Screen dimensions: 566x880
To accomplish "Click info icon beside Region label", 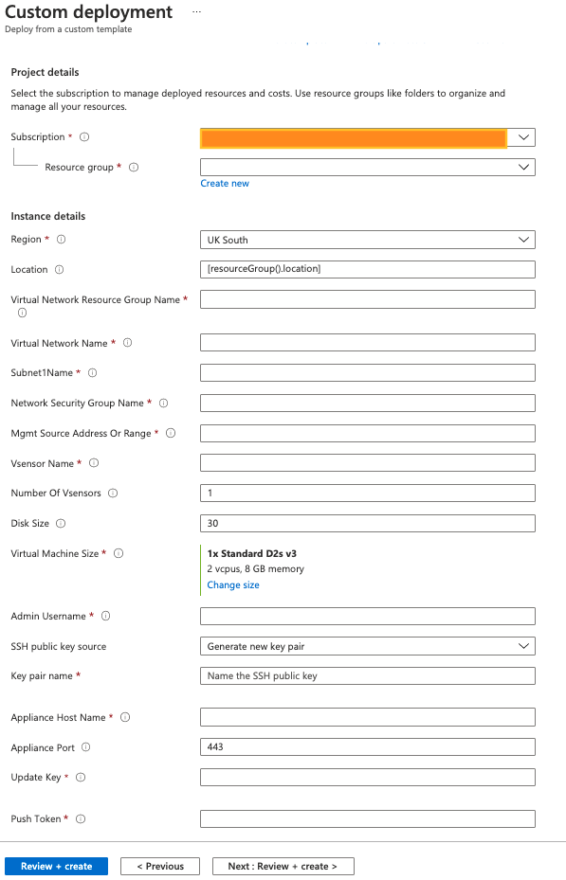I will click(x=62, y=239).
